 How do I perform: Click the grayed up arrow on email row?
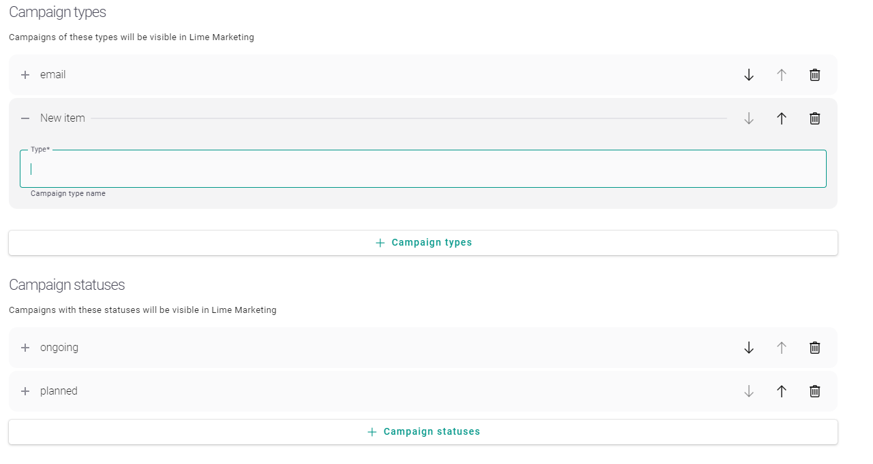pos(781,75)
